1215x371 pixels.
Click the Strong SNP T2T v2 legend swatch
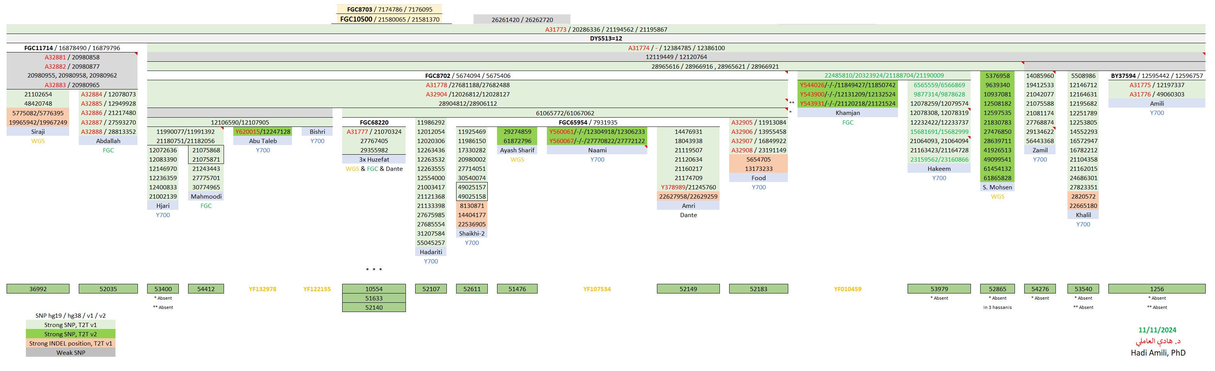click(x=70, y=334)
